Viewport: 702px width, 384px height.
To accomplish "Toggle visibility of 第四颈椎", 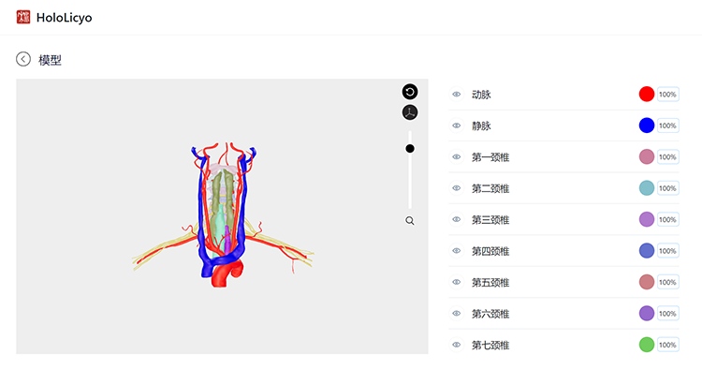I will (x=456, y=251).
